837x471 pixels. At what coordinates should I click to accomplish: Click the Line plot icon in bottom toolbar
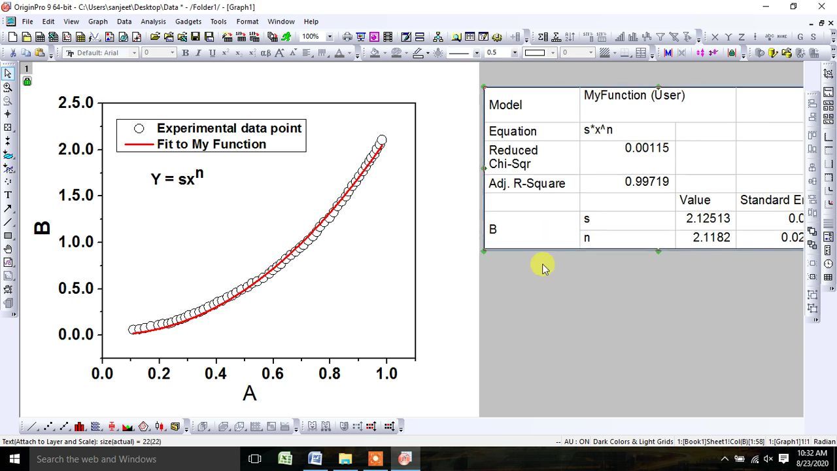coord(31,427)
